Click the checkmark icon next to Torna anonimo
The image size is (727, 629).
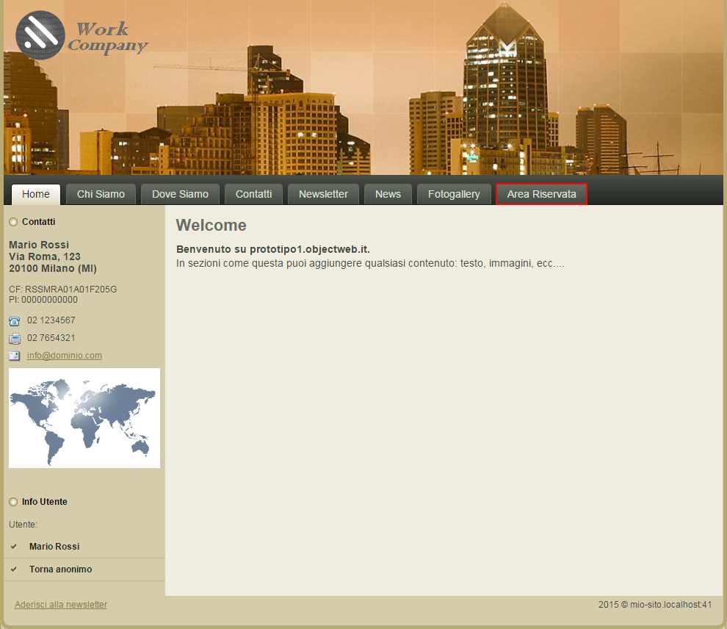14,569
